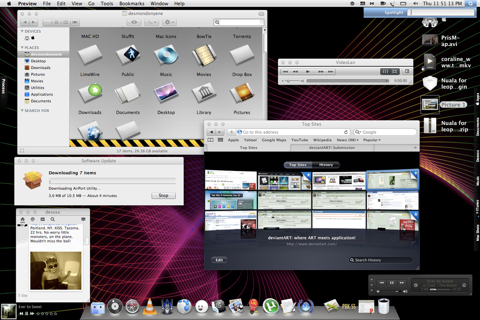The width and height of the screenshot is (480, 320).
Task: Open the BowTie film folder icon
Action: (x=204, y=55)
